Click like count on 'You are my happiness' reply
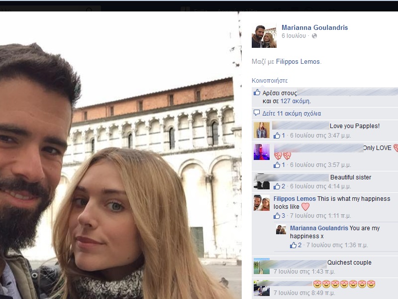This screenshot has width=398, height=299. (x=296, y=245)
